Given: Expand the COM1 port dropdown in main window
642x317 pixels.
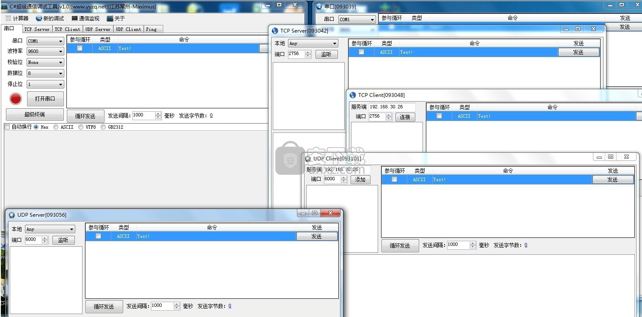Looking at the screenshot, I should click(x=60, y=41).
